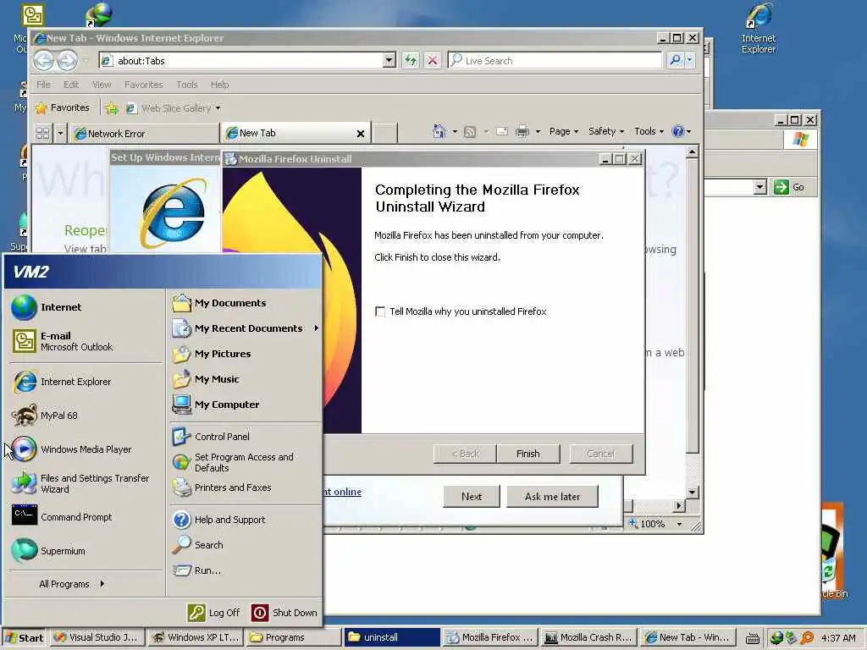Click IE Stop icon
The image size is (867, 650).
(x=433, y=60)
